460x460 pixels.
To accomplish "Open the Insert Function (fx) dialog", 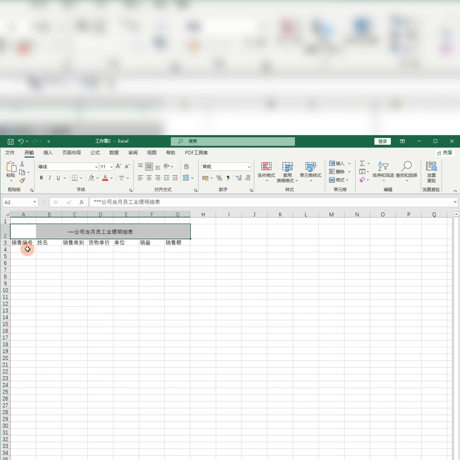I will 82,202.
